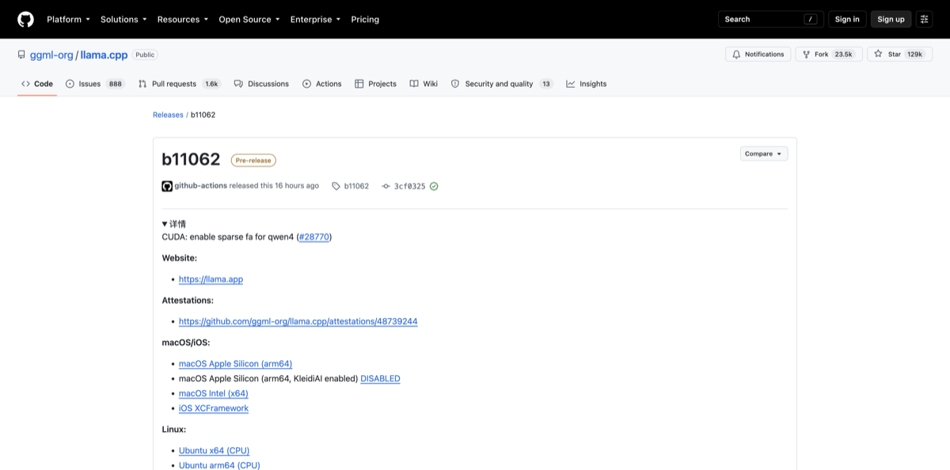This screenshot has width=950, height=470.
Task: Download Ubuntu x64 (CPU)
Action: (214, 450)
